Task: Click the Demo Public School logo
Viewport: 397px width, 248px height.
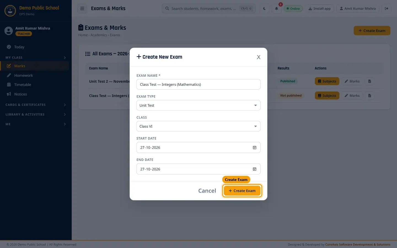Action: pos(10,11)
